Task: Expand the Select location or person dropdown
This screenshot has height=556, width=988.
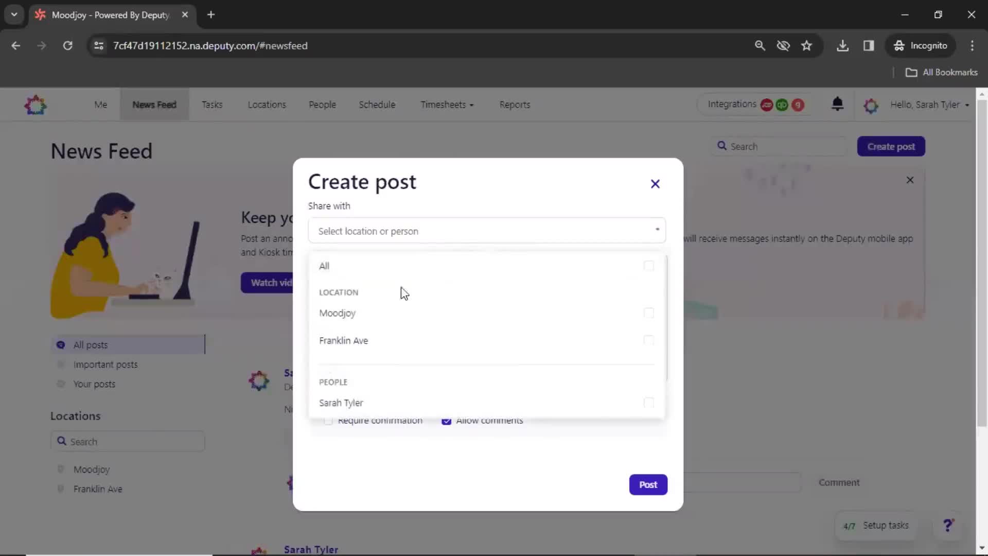Action: point(487,231)
